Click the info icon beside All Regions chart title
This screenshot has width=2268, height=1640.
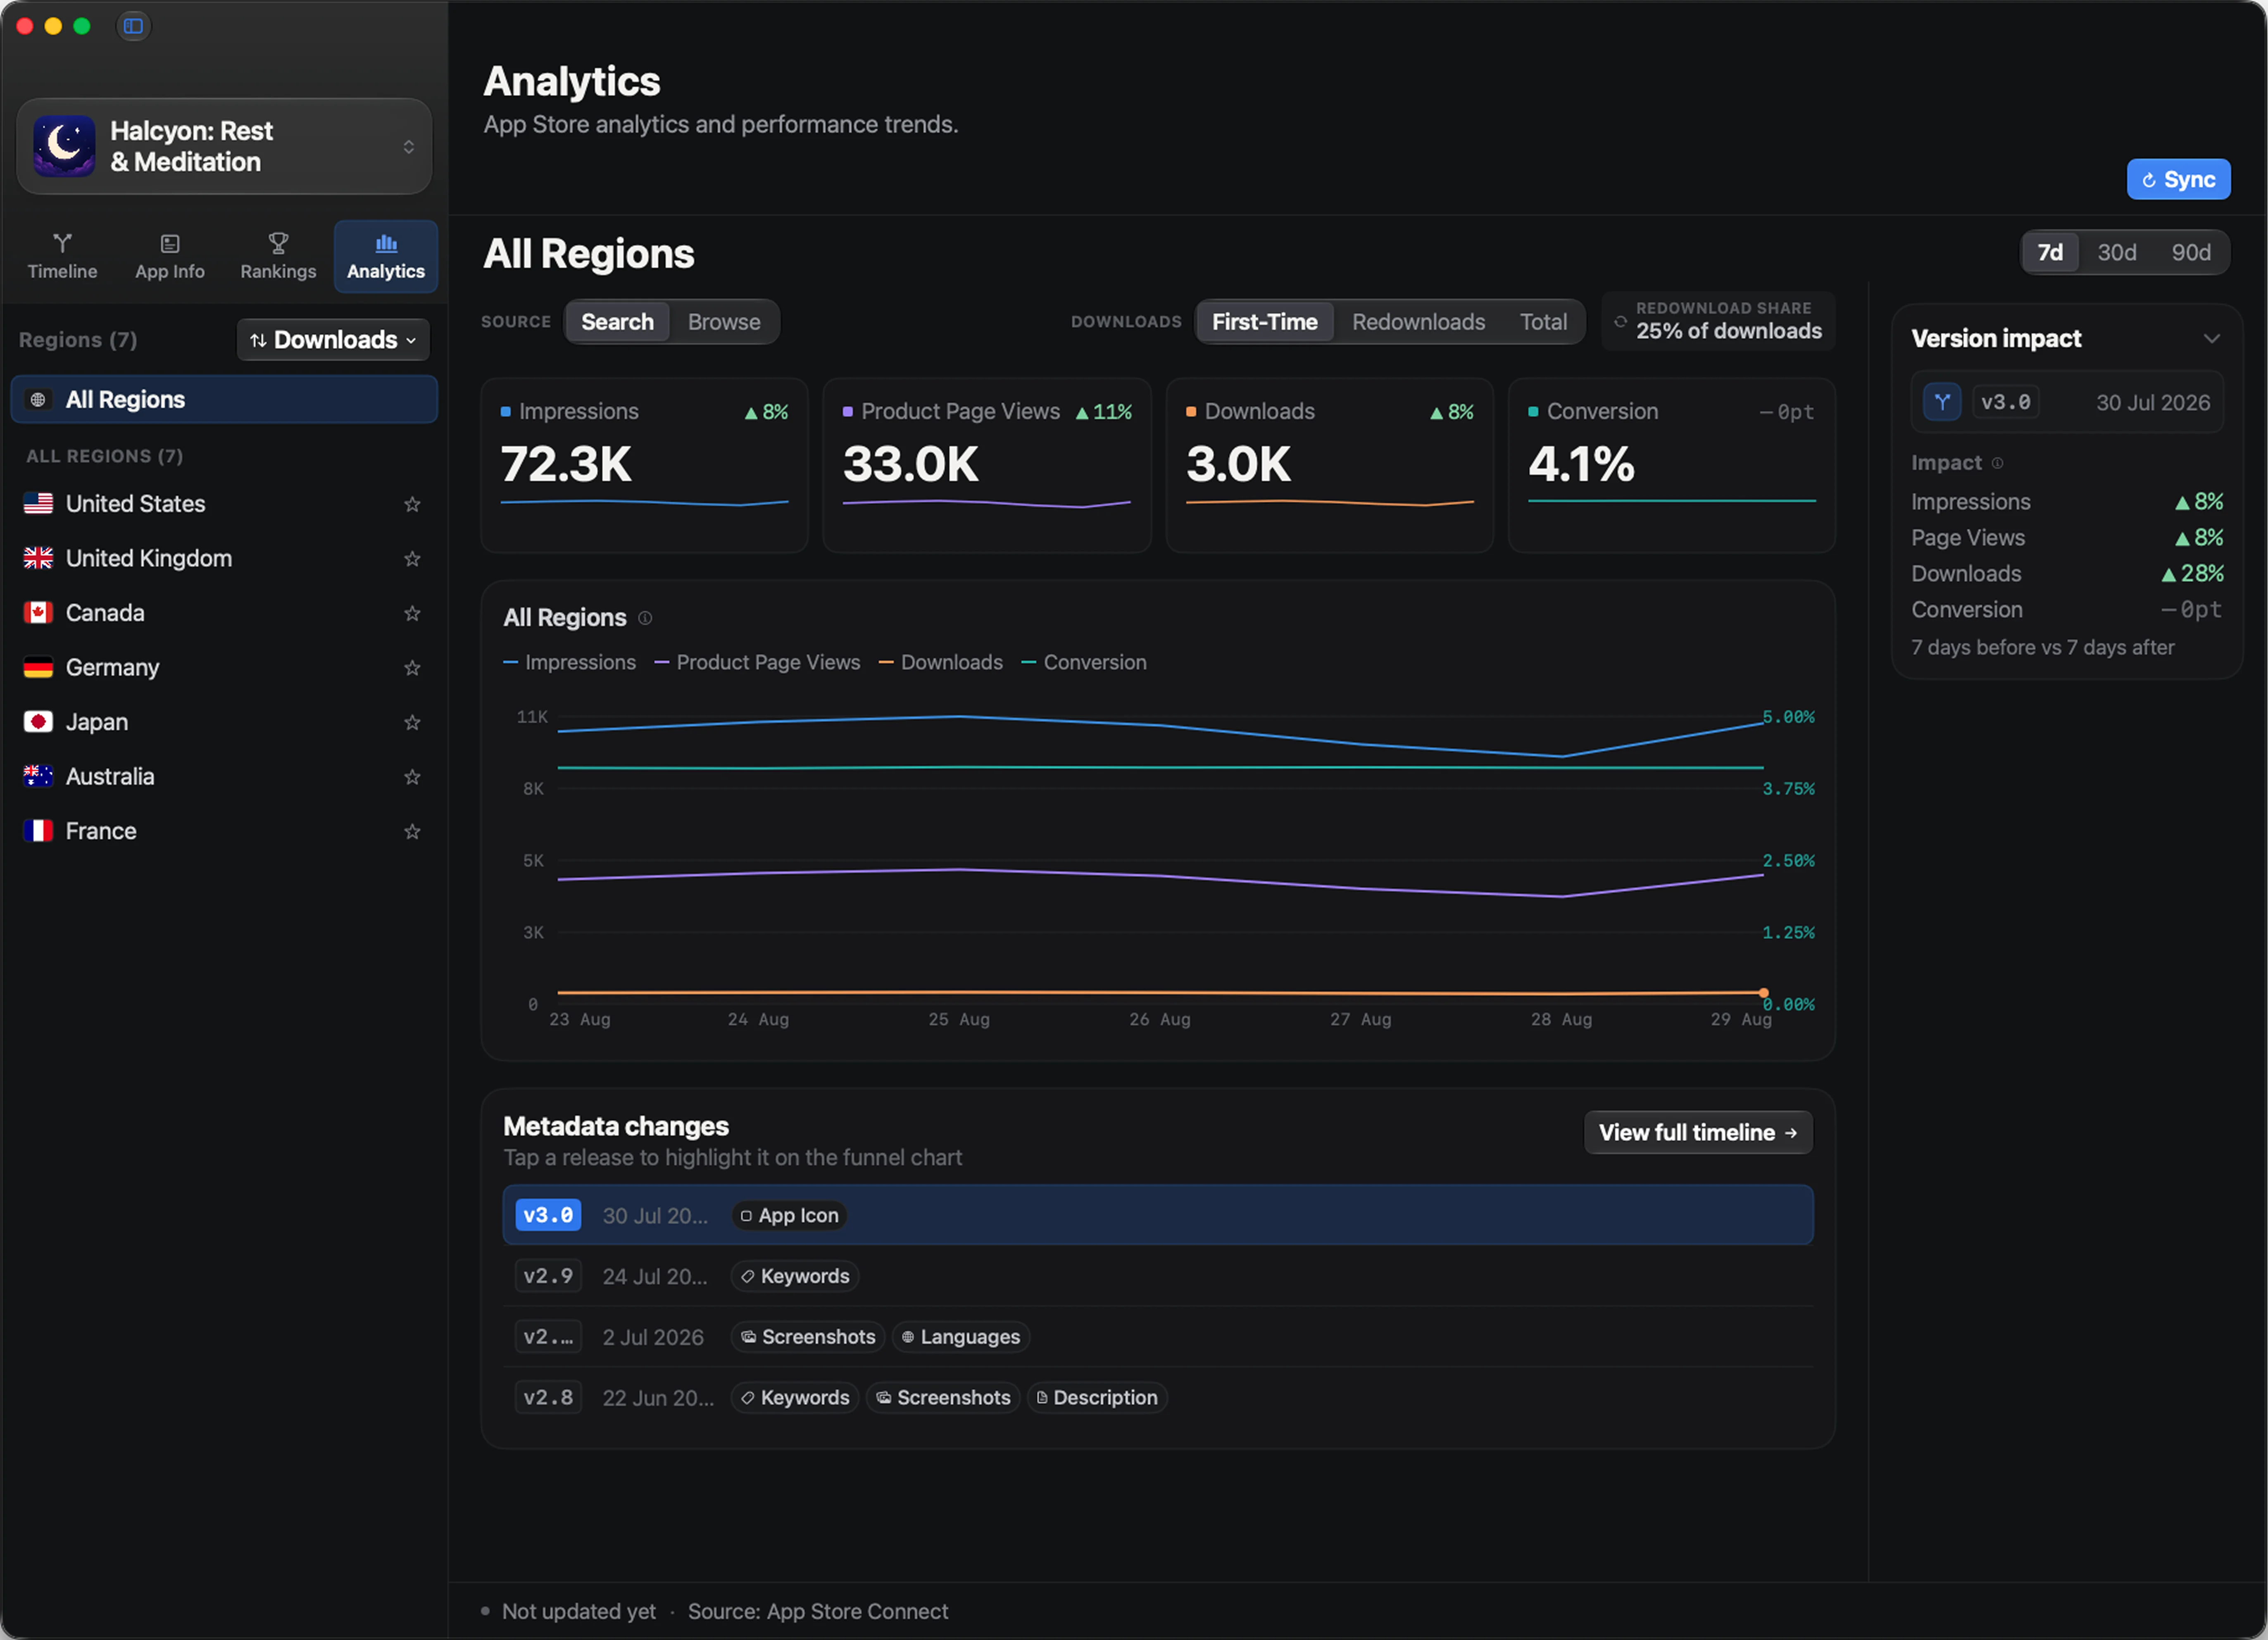[x=645, y=618]
